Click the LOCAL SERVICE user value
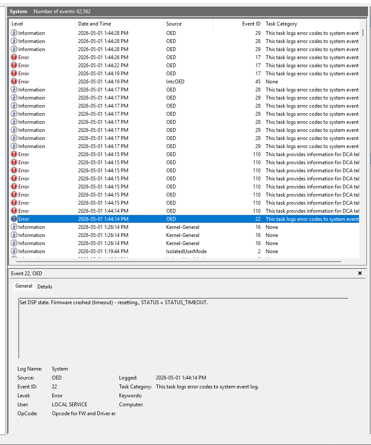 click(x=69, y=405)
